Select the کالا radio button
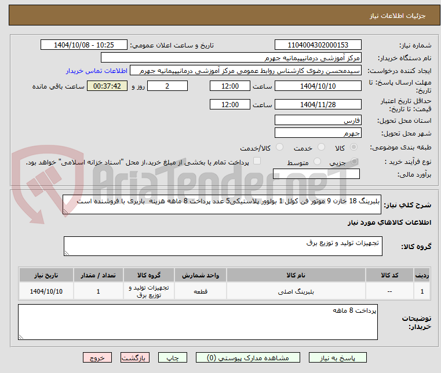Viewport: 441px width, 373px height. pos(354,147)
